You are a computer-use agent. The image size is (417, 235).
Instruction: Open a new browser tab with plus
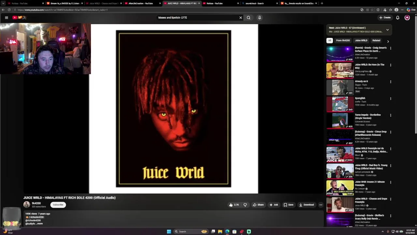(322, 3)
